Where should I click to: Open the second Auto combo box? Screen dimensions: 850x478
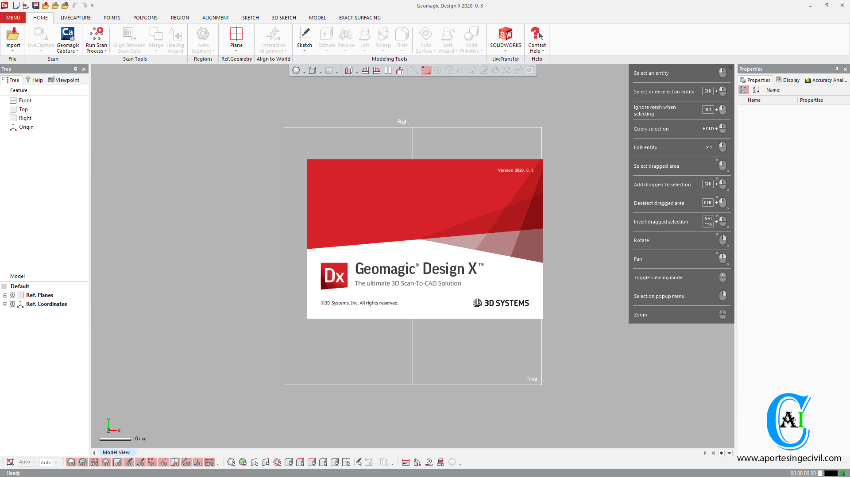[49, 463]
